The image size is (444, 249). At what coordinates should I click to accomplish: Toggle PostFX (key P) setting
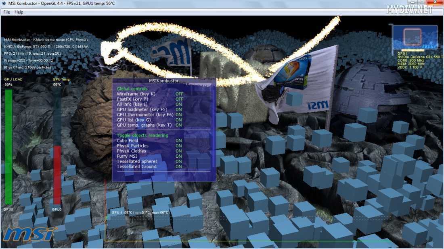(179, 99)
